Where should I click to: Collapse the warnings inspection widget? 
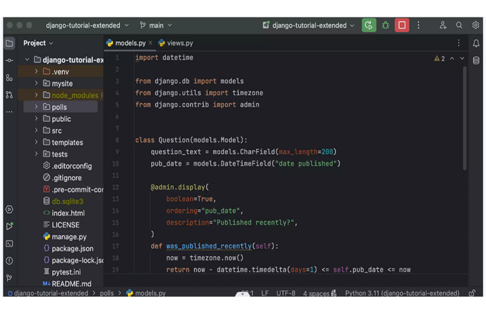pyautogui.click(x=452, y=58)
